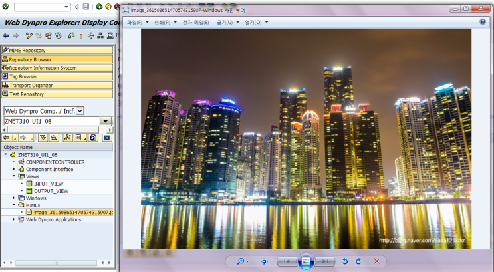Viewport: 494px width, 272px height.
Task: Click the Object Name column header
Action: point(57,147)
